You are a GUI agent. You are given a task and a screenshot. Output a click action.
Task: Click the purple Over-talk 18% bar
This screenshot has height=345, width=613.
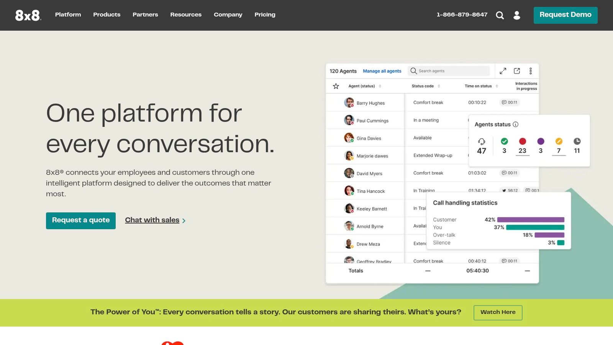point(549,235)
